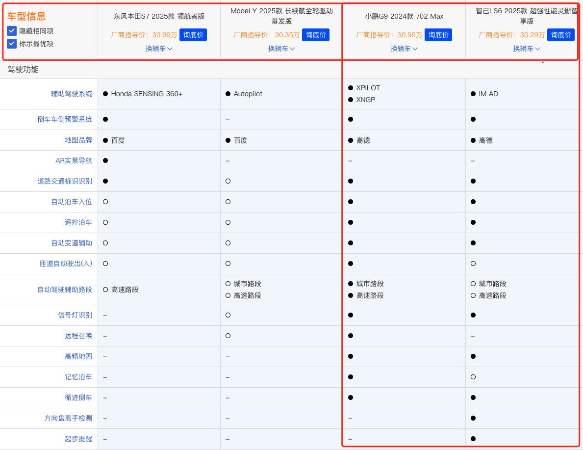The height and width of the screenshot is (450, 583).
Task: Click 询底价 button for 东风本田S7
Action: pyautogui.click(x=193, y=35)
